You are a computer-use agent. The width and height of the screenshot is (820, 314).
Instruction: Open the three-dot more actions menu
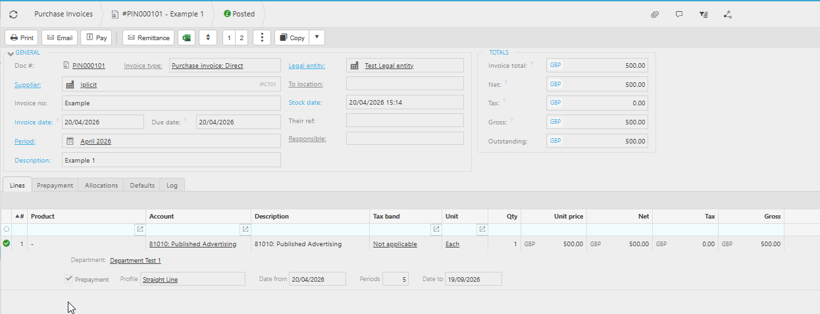[262, 38]
